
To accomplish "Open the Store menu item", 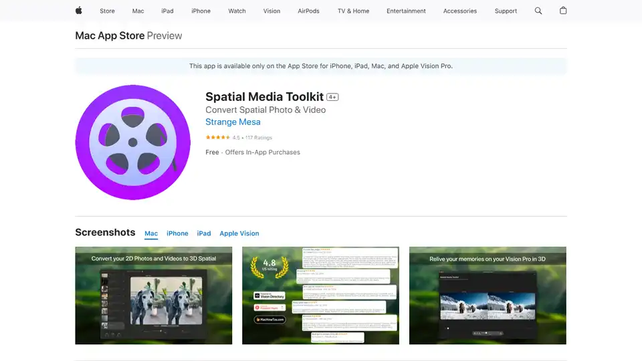I will 107,11.
